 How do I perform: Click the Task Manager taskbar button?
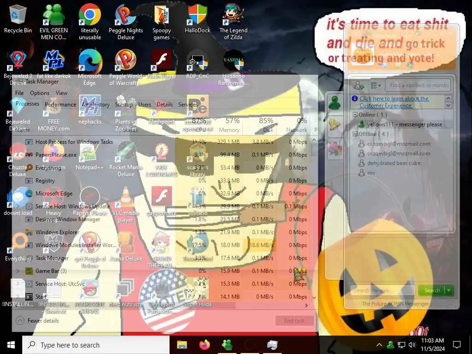point(272,345)
